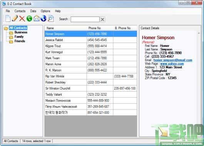
Task: Select the Mark Twain row
Action: point(91,58)
